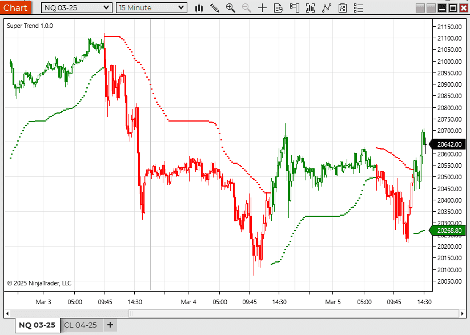Add a new tab with plus
The image size is (470, 335).
click(110, 325)
